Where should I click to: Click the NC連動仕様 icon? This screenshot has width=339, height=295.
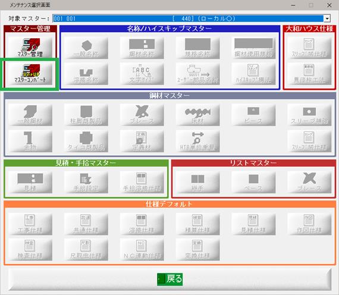point(142,249)
